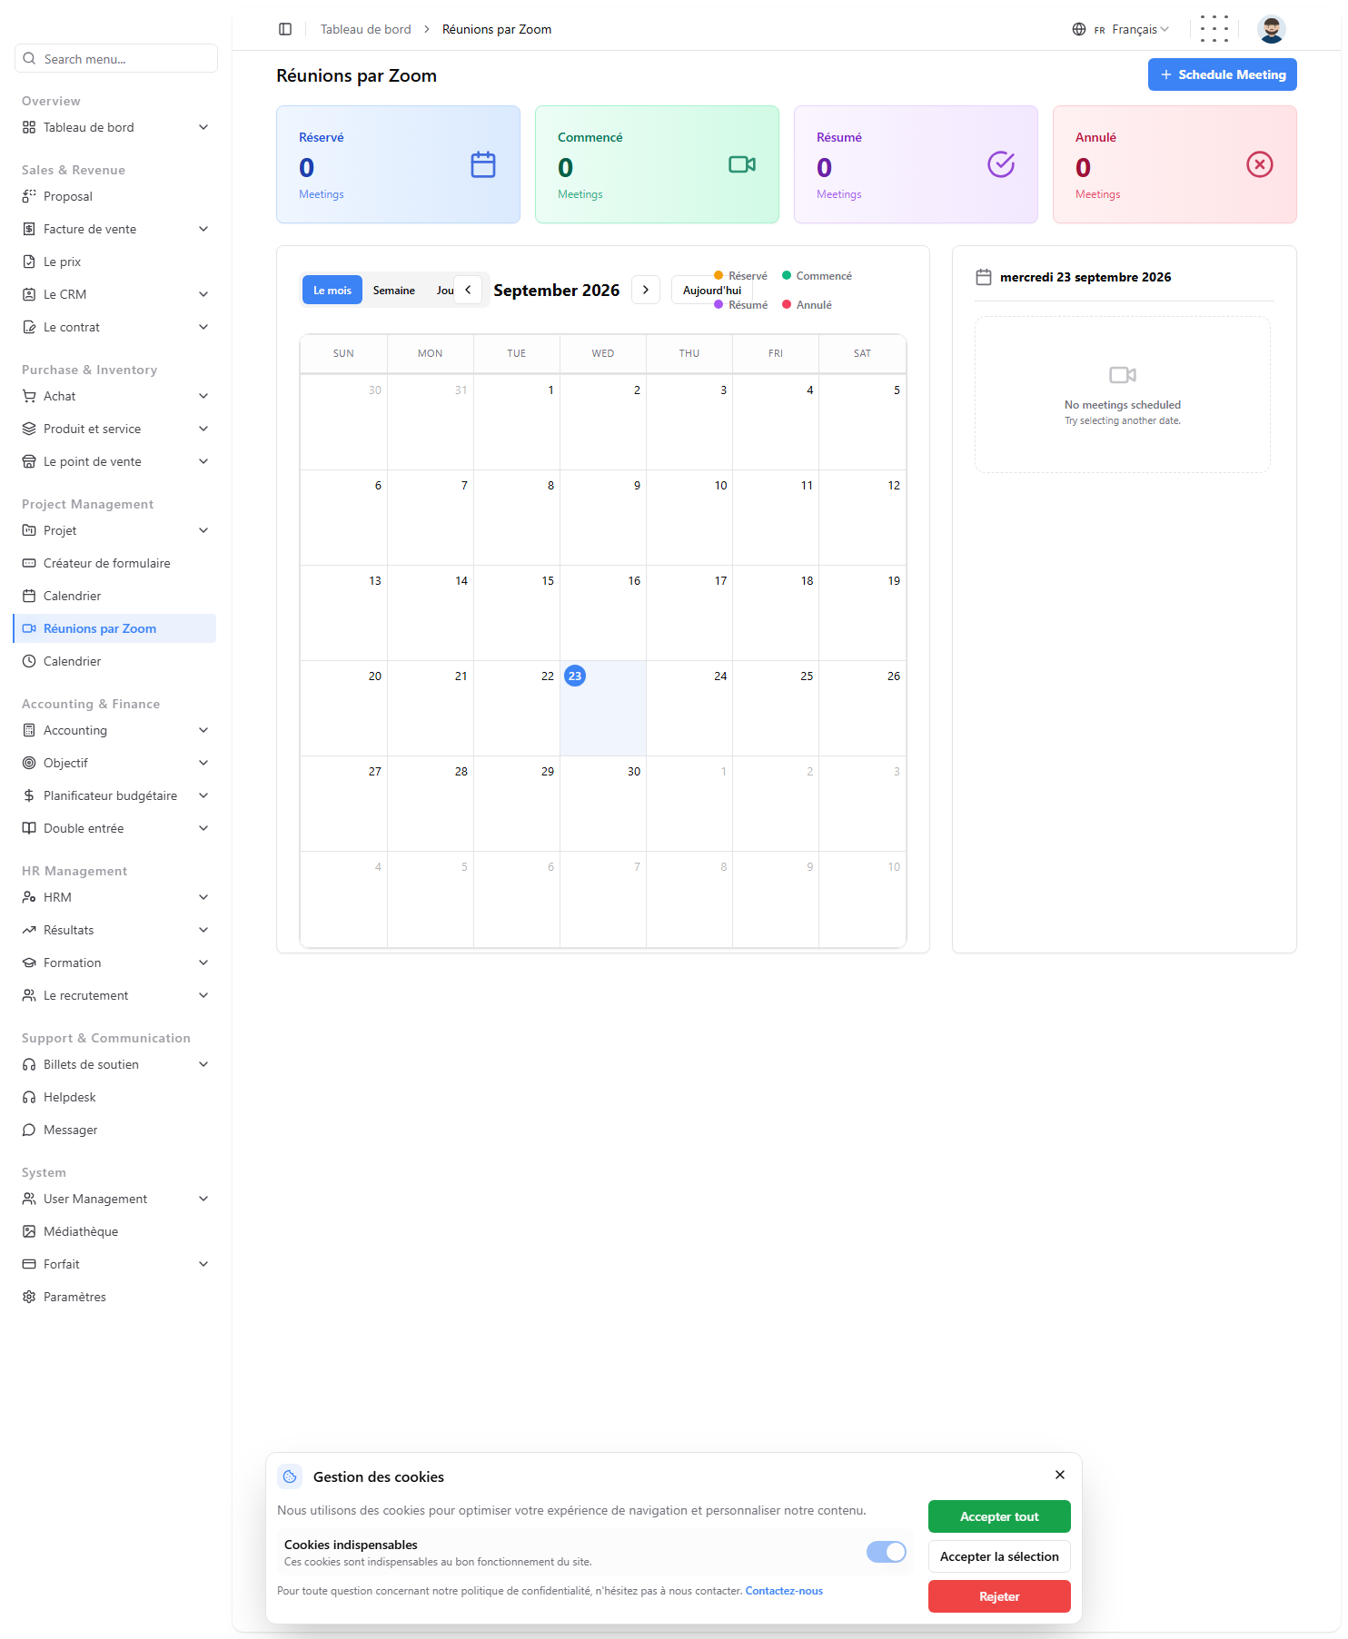Click the Paramètres gear icon
The image size is (1348, 1639).
coord(29,1297)
